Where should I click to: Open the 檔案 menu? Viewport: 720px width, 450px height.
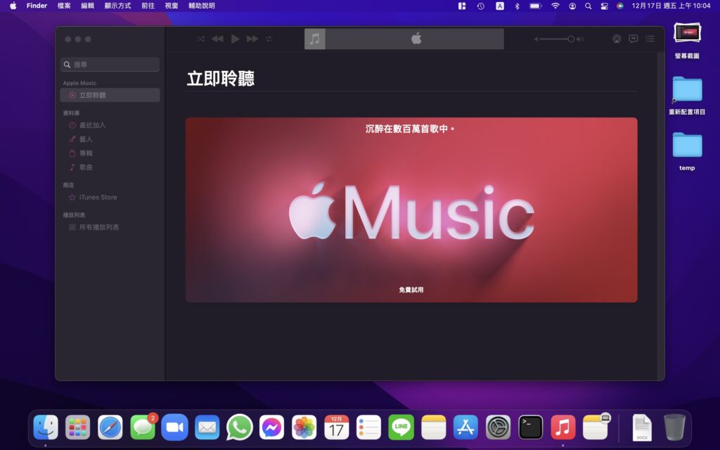tap(64, 6)
